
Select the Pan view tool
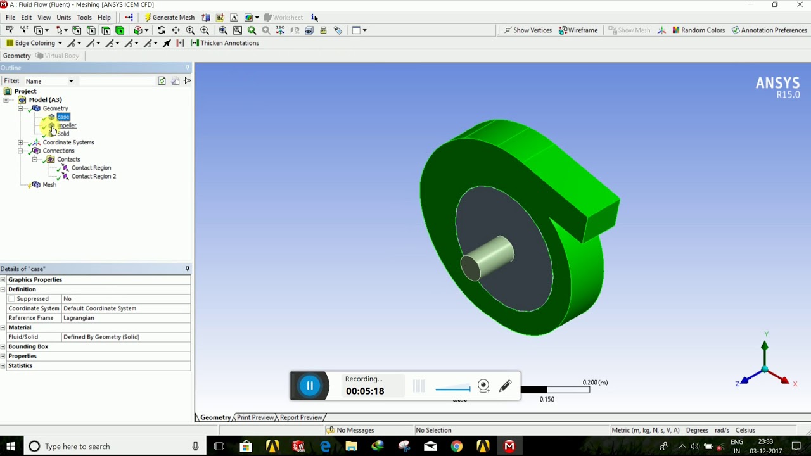click(x=176, y=30)
